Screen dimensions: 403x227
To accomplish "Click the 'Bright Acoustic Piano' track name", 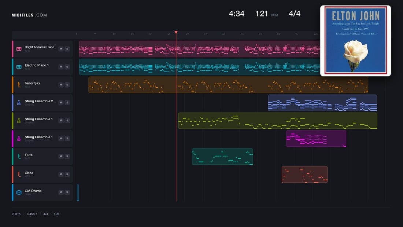I will 39,47.
